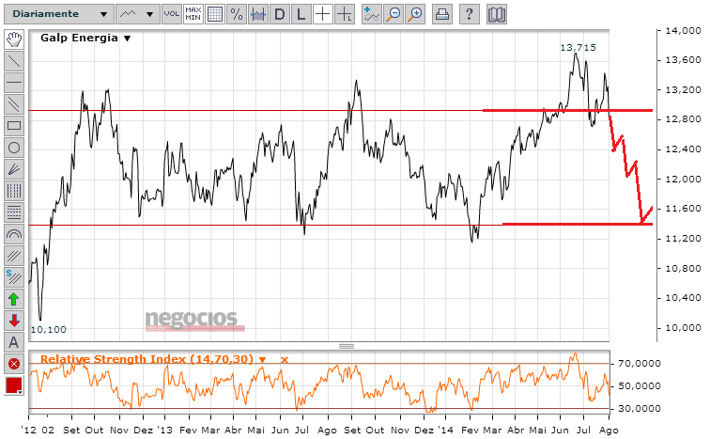
Task: Insert a red down arrow marker
Action: [14, 321]
